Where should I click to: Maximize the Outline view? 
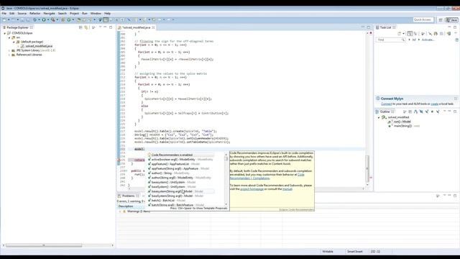click(455, 112)
